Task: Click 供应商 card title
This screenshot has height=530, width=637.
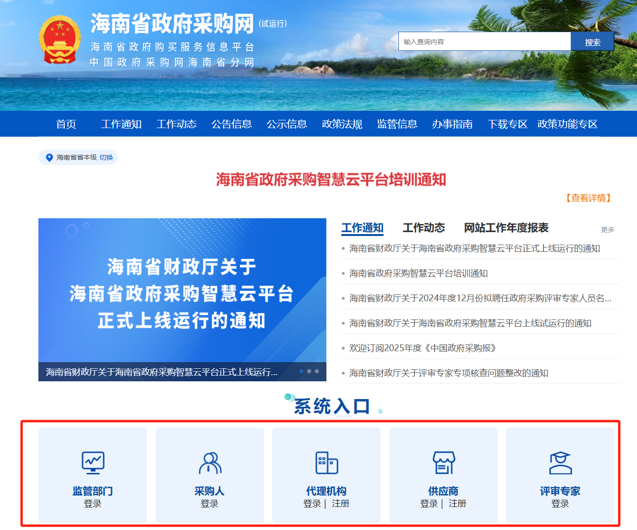Action: tap(444, 491)
